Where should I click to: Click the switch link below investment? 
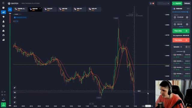181,27
